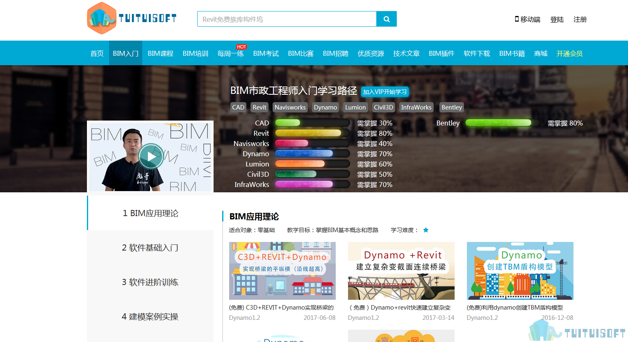Select the Bentley software tag
Screen dimensions: 628x342
[x=452, y=107]
